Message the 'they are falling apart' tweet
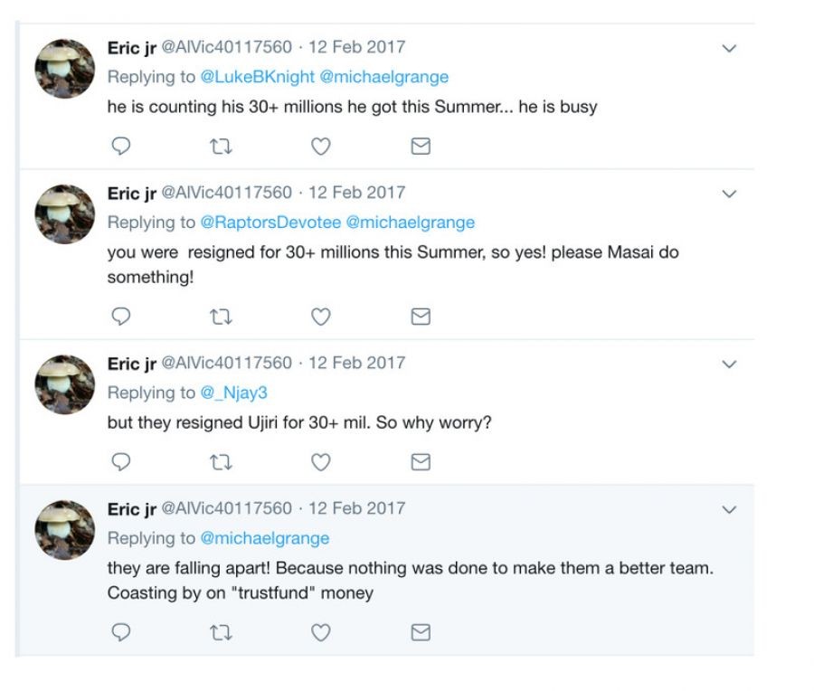Viewport: 814px width, 691px height. tap(421, 633)
